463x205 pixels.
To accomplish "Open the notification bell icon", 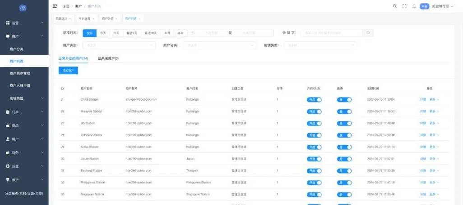I will click(x=414, y=6).
